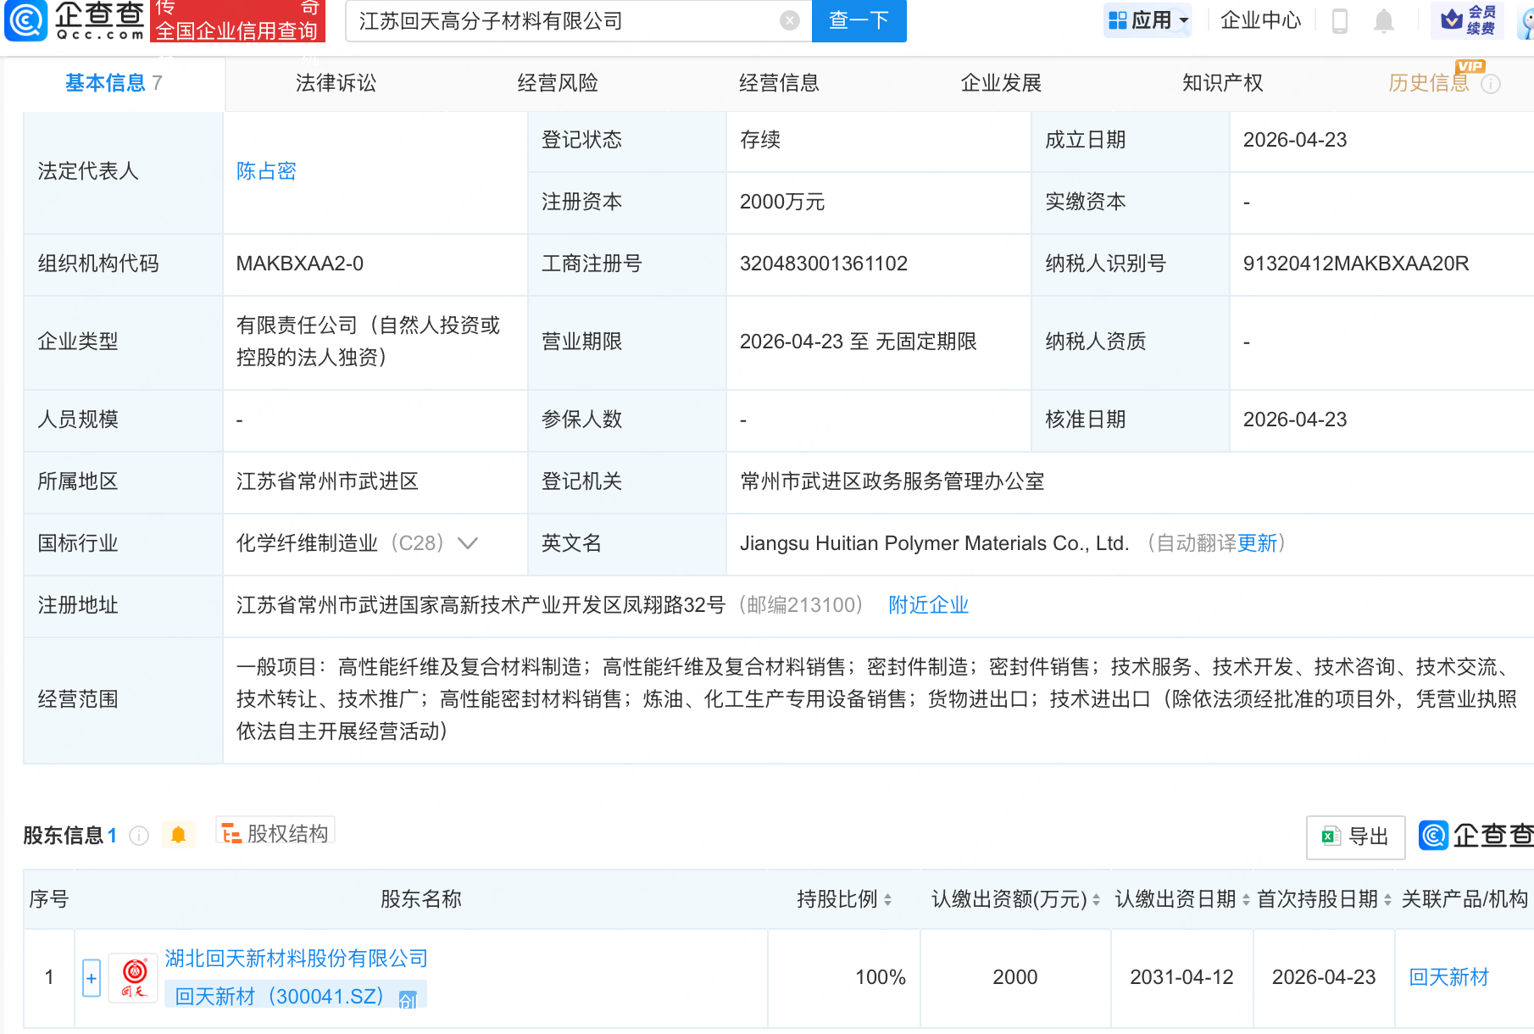Click the 附近企业 nearby companies link
Viewport: 1534px width, 1034px height.
[x=927, y=604]
